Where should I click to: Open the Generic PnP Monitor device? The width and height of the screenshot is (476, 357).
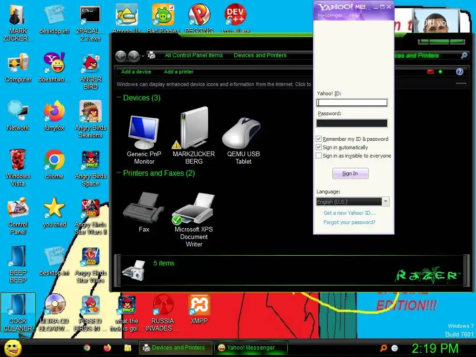pyautogui.click(x=144, y=139)
